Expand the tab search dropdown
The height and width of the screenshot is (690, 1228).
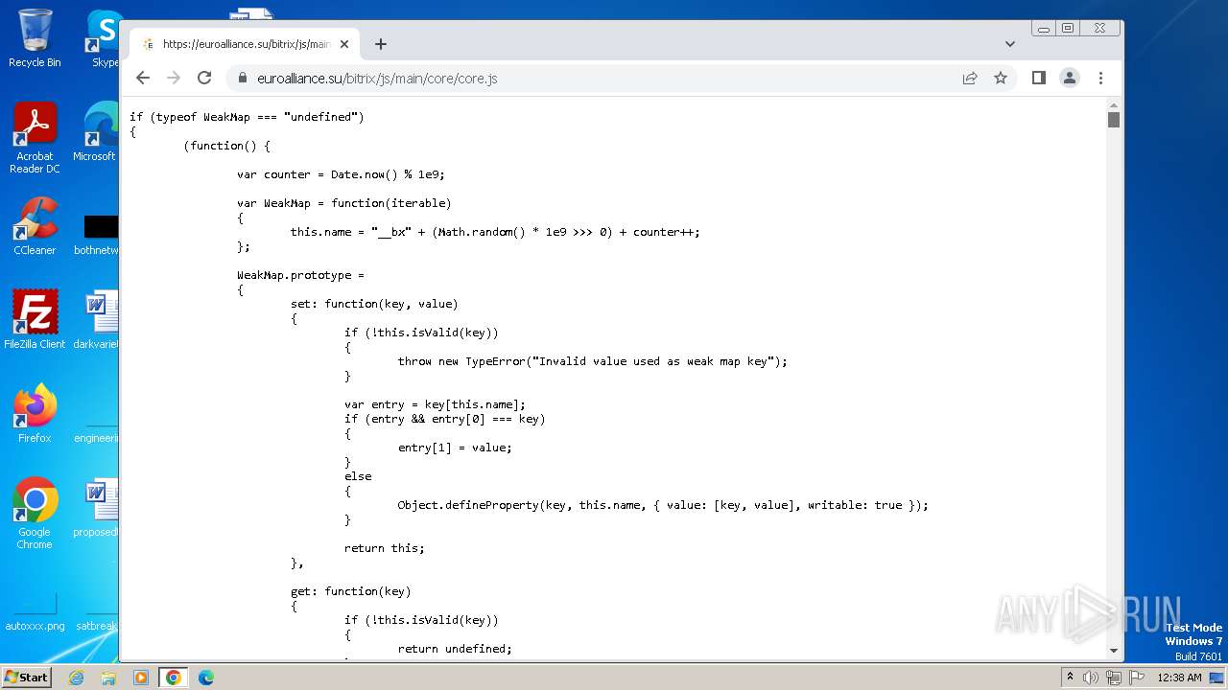click(x=1010, y=44)
